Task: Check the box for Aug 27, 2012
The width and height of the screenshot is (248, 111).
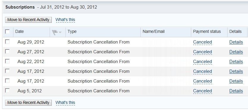Action: pyautogui.click(x=7, y=52)
